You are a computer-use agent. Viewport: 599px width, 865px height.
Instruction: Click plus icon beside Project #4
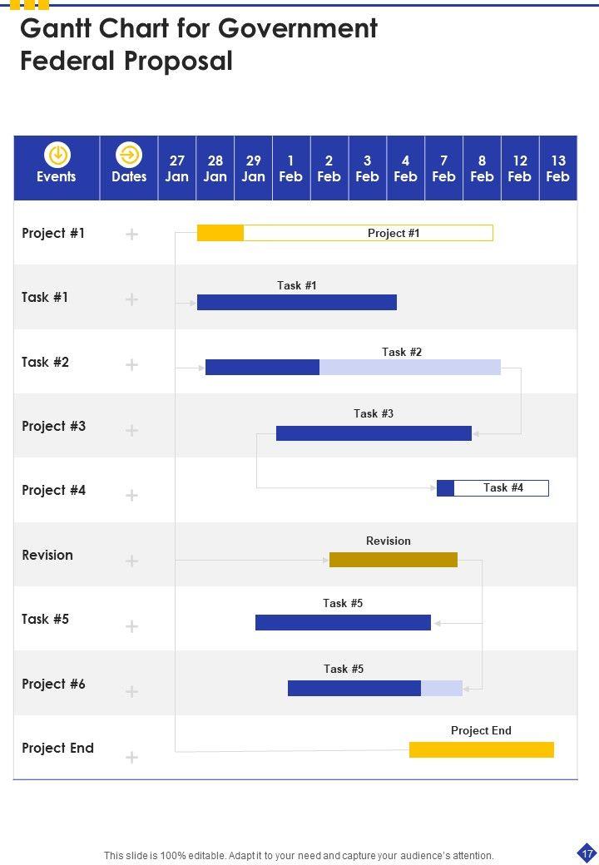click(x=131, y=496)
